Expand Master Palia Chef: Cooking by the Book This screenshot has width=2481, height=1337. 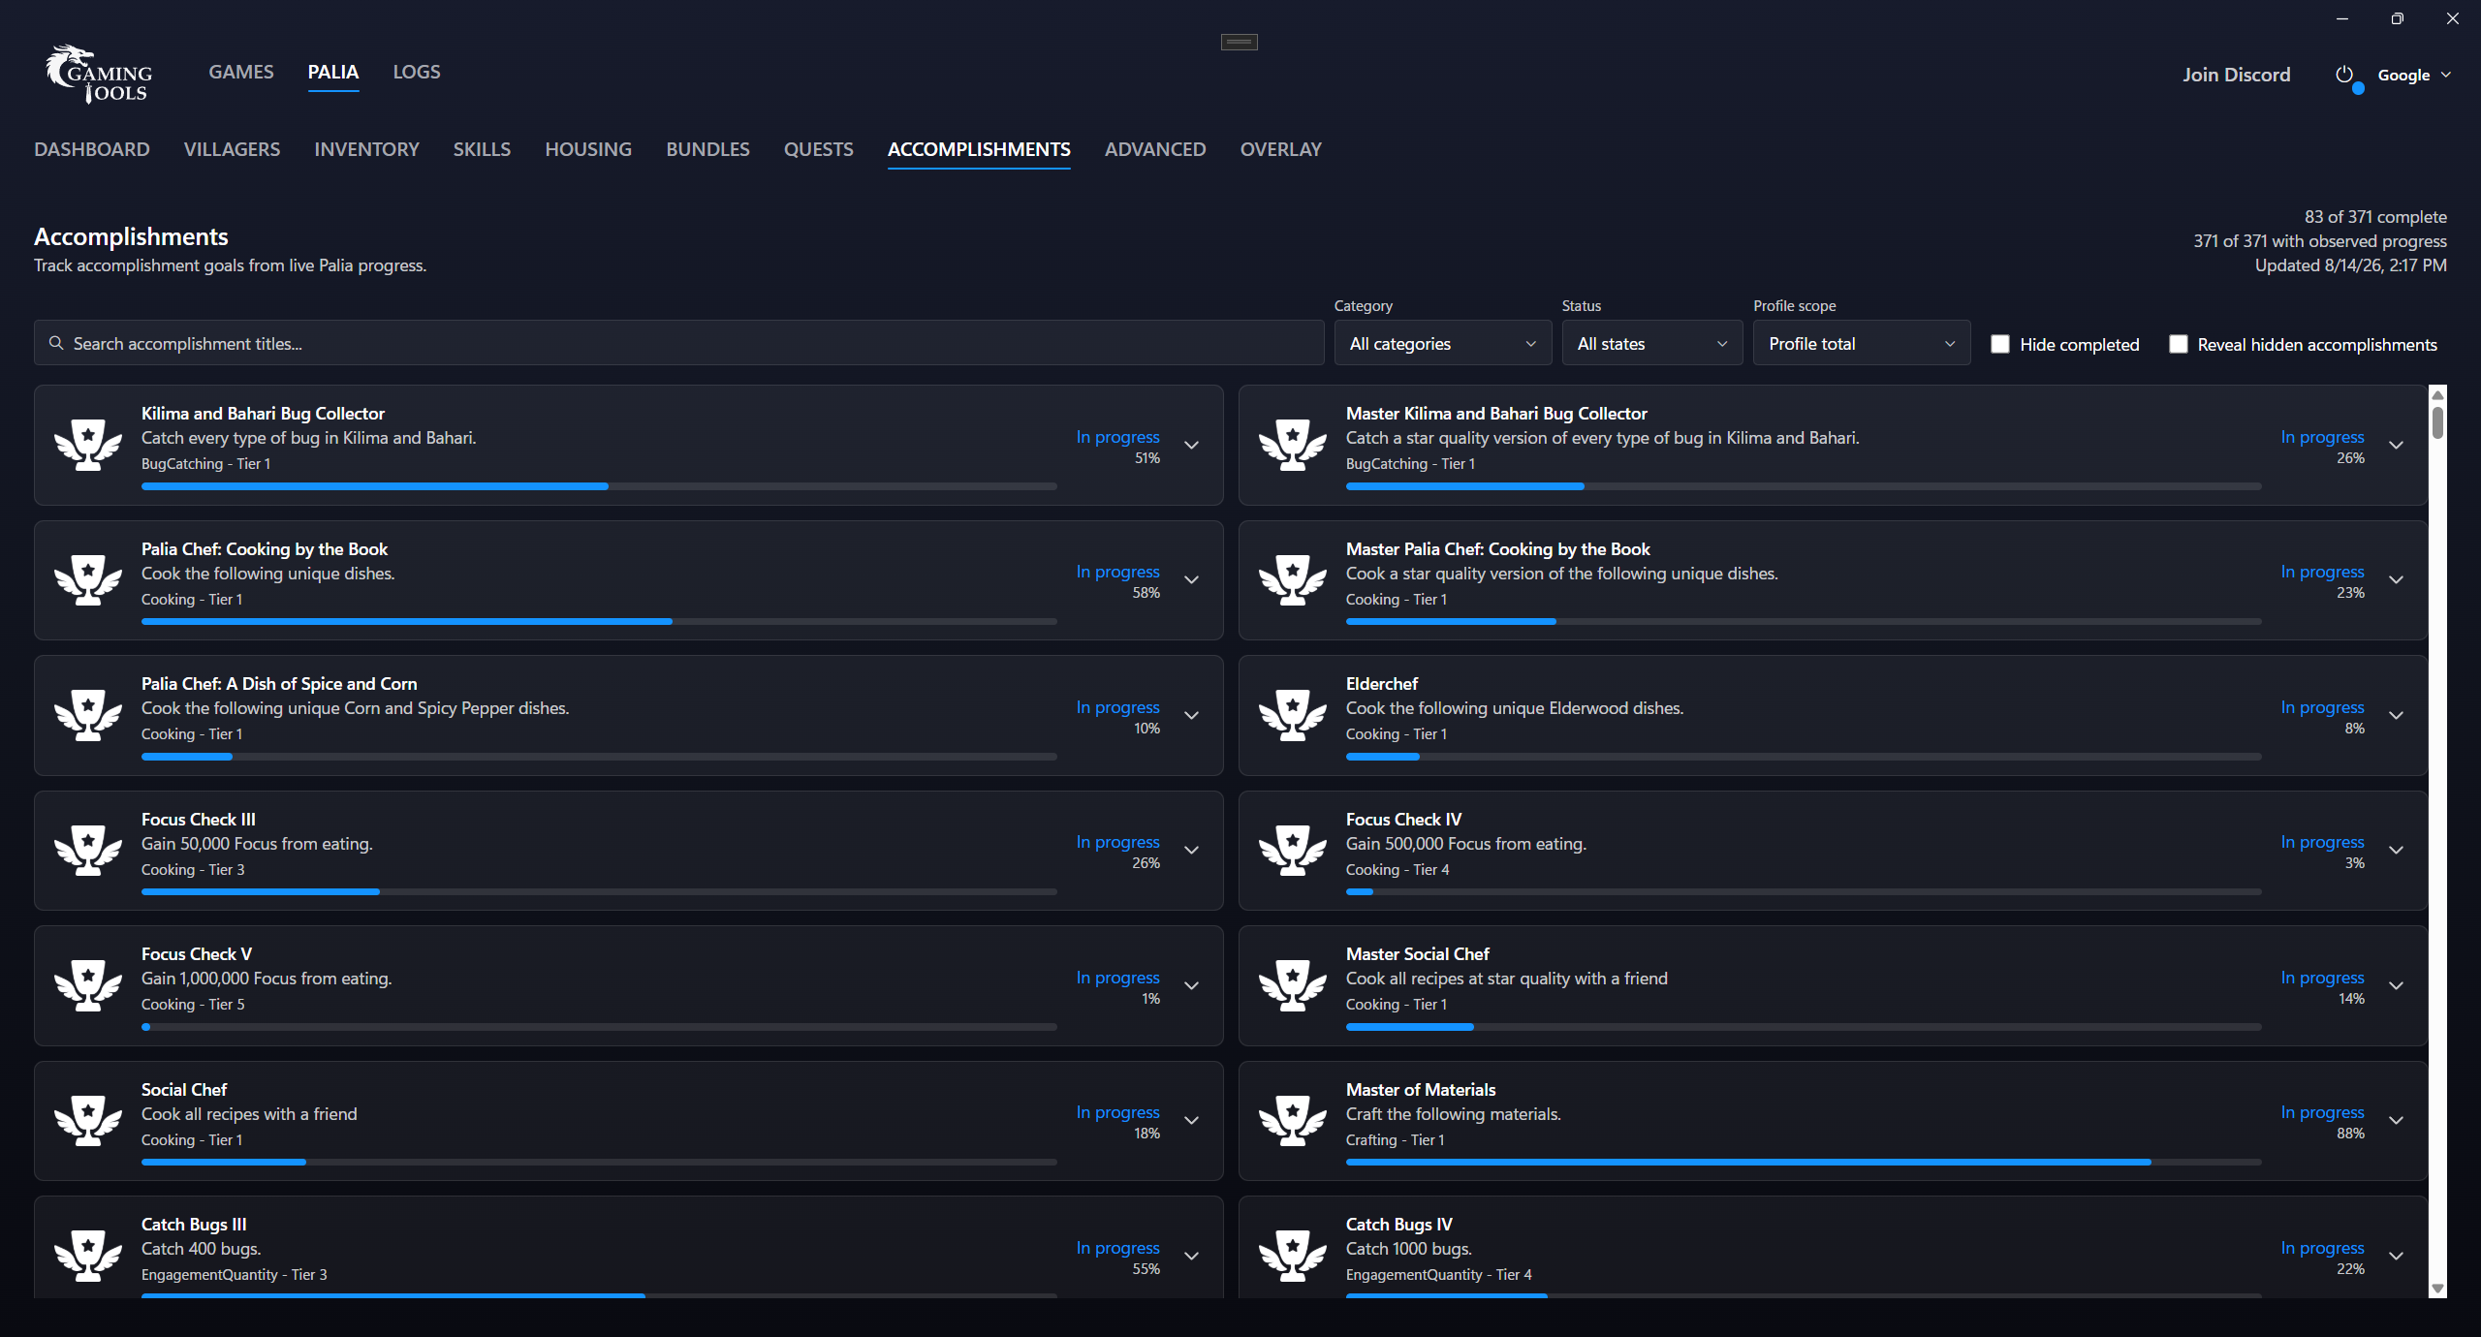pos(2397,579)
